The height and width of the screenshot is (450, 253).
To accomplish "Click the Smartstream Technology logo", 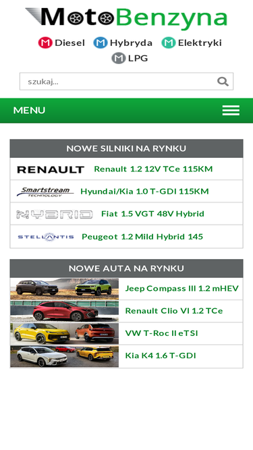I will click(45, 192).
